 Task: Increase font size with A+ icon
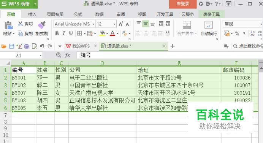(121, 24)
